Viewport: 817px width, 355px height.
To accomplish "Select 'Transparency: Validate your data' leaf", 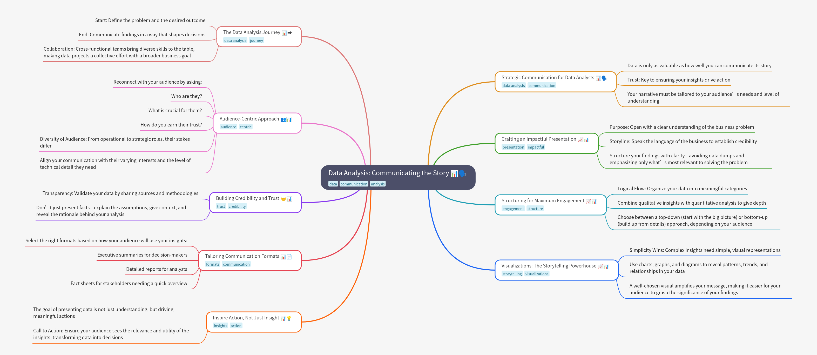I will coord(120,193).
